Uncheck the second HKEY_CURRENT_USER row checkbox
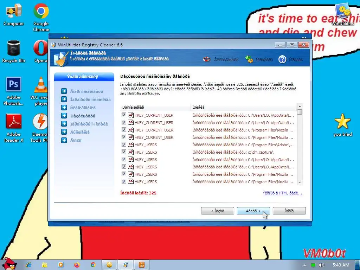This screenshot has width=360, height=270. [x=124, y=122]
